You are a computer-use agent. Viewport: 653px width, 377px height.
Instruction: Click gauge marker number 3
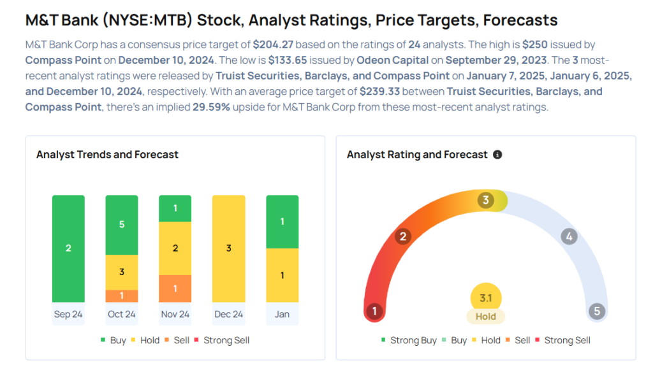click(x=485, y=201)
